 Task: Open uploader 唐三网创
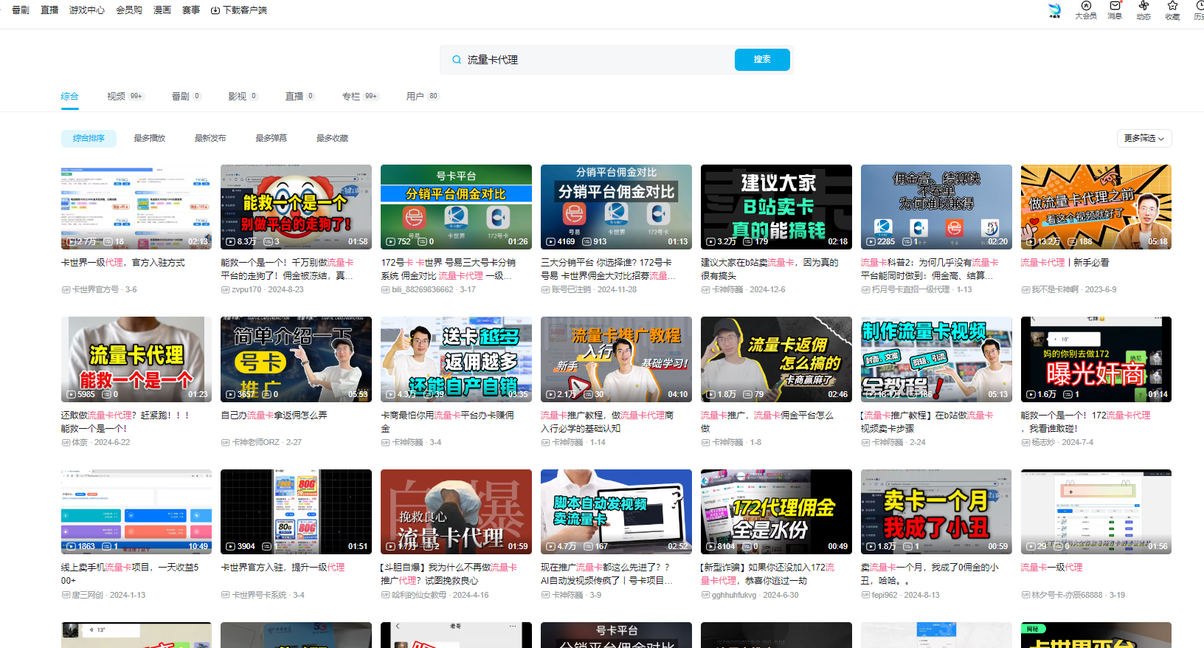click(88, 596)
